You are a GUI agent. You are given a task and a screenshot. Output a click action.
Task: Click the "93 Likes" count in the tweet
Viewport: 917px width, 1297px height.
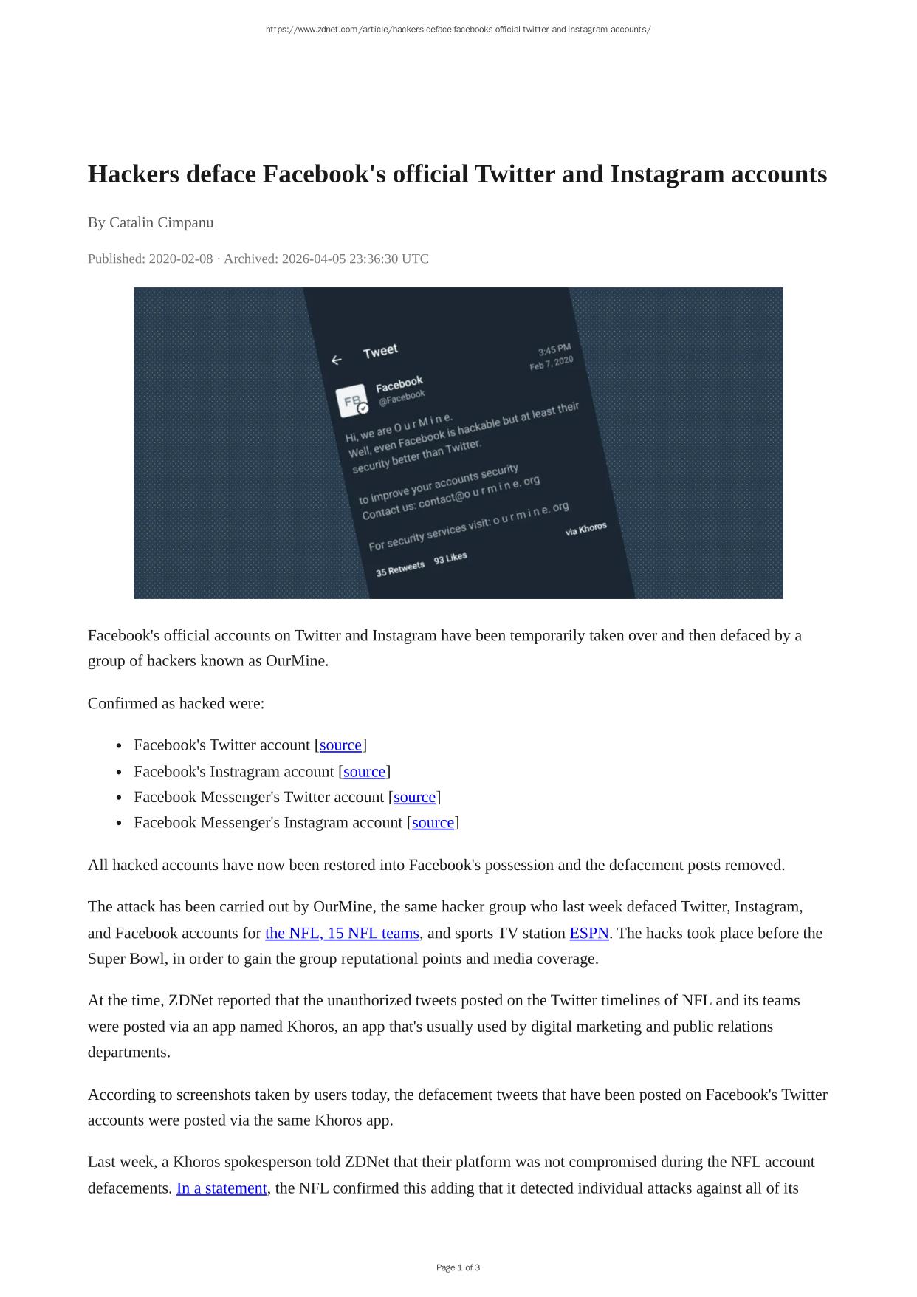pyautogui.click(x=450, y=558)
